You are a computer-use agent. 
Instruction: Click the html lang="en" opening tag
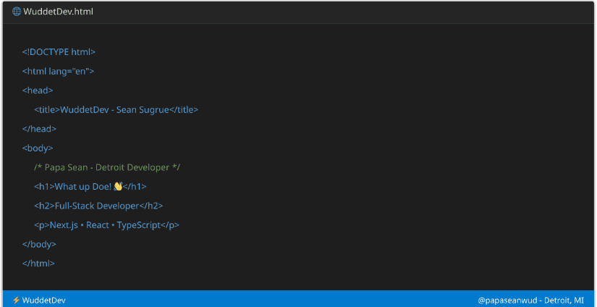[58, 71]
